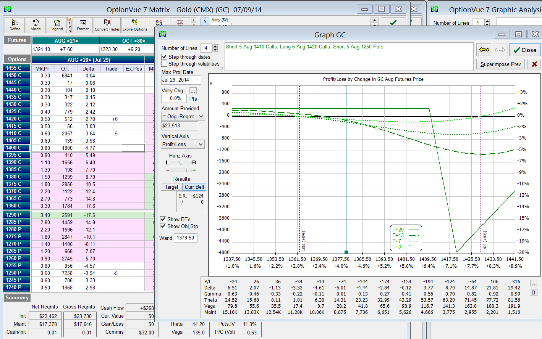Click the Horiz Axis L-R slider
Screen dimensions: 542x339
[x=181, y=162]
